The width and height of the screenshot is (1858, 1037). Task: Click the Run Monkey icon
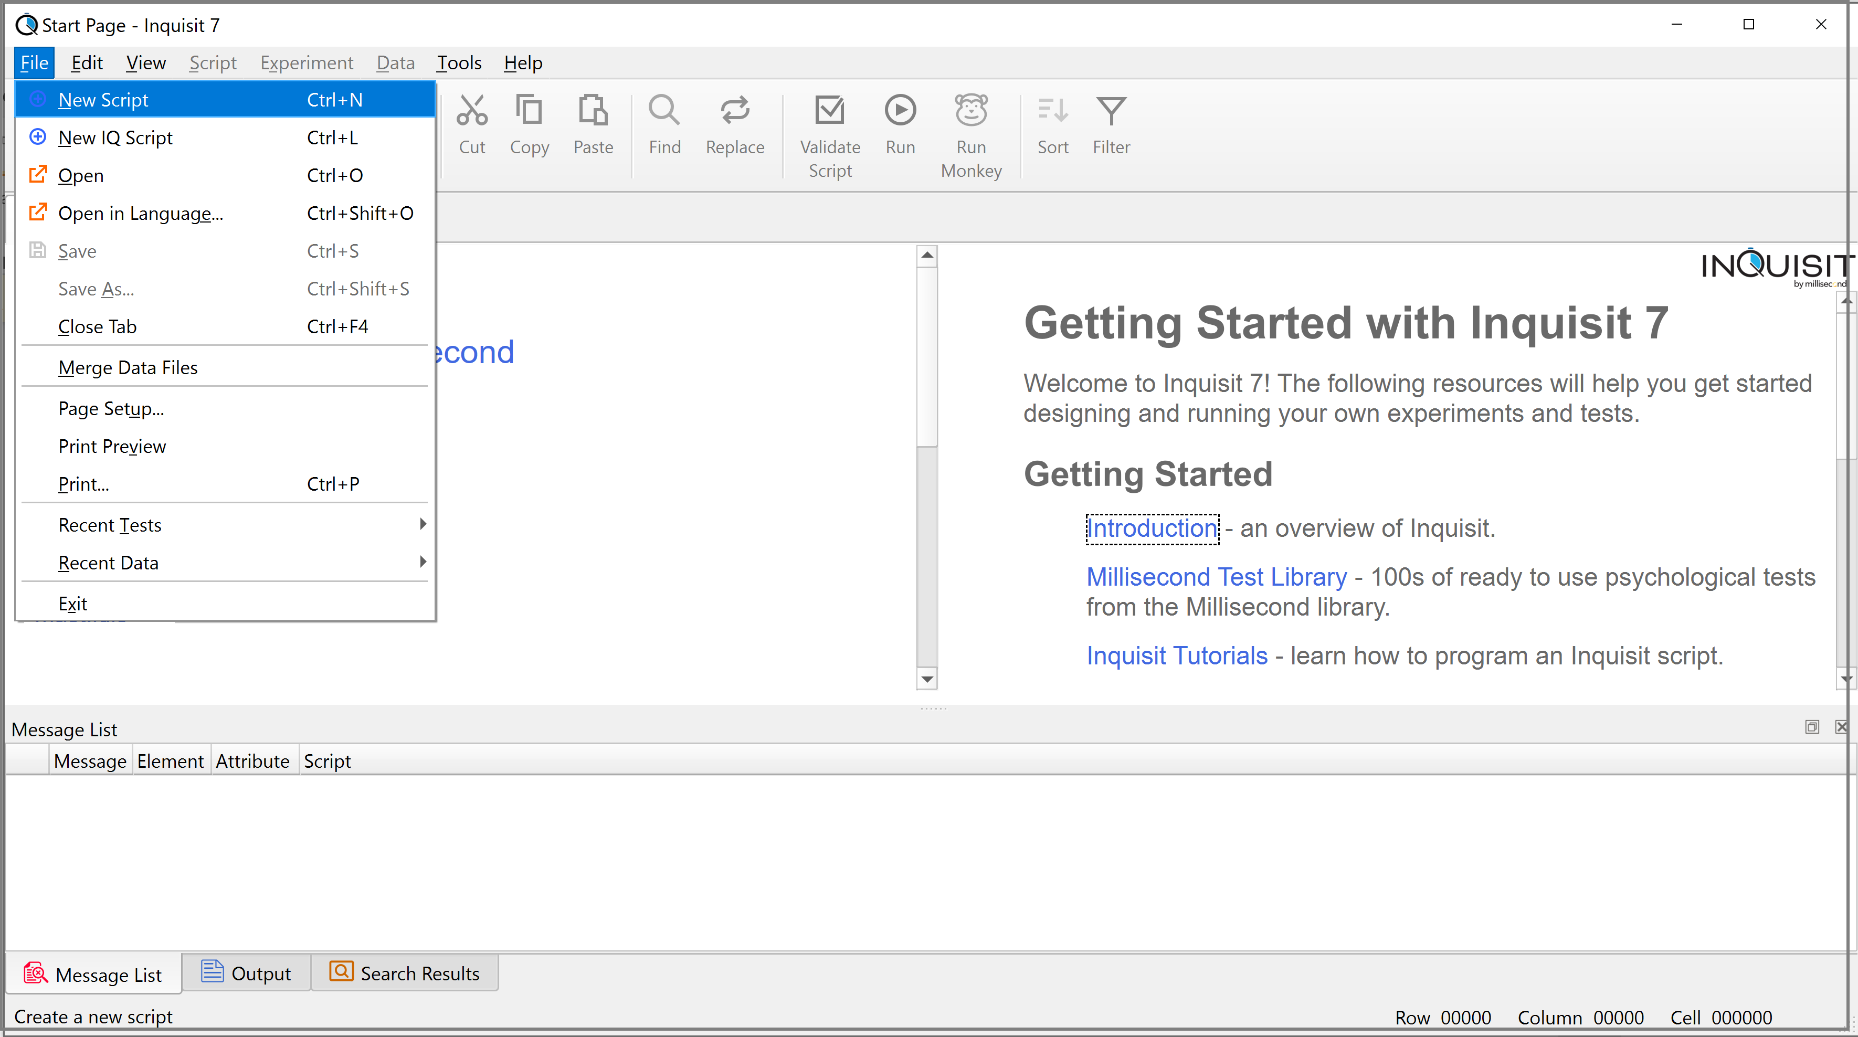(971, 110)
